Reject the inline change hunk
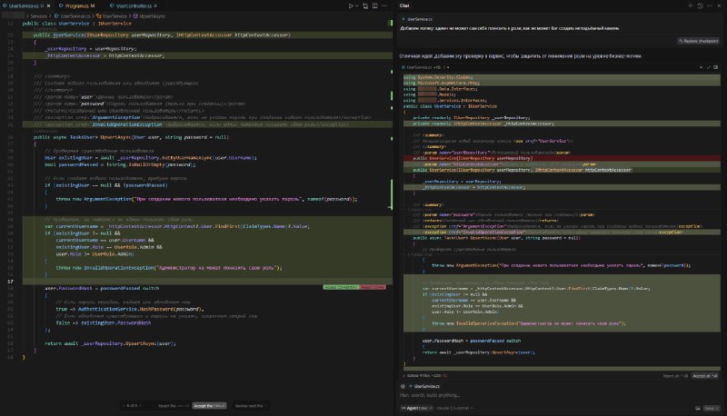This screenshot has width=727, height=416. point(373,287)
